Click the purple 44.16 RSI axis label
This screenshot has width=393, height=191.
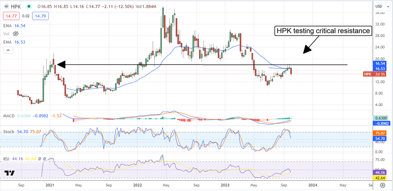(x=380, y=172)
